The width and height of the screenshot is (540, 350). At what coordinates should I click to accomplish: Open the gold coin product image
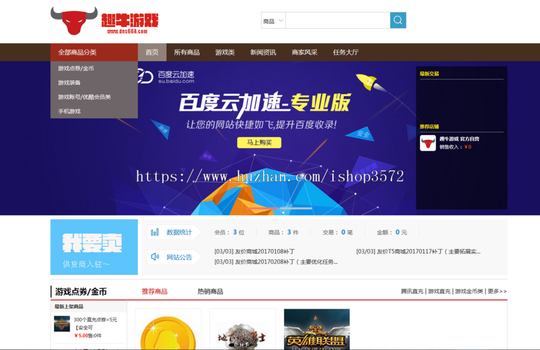168,330
